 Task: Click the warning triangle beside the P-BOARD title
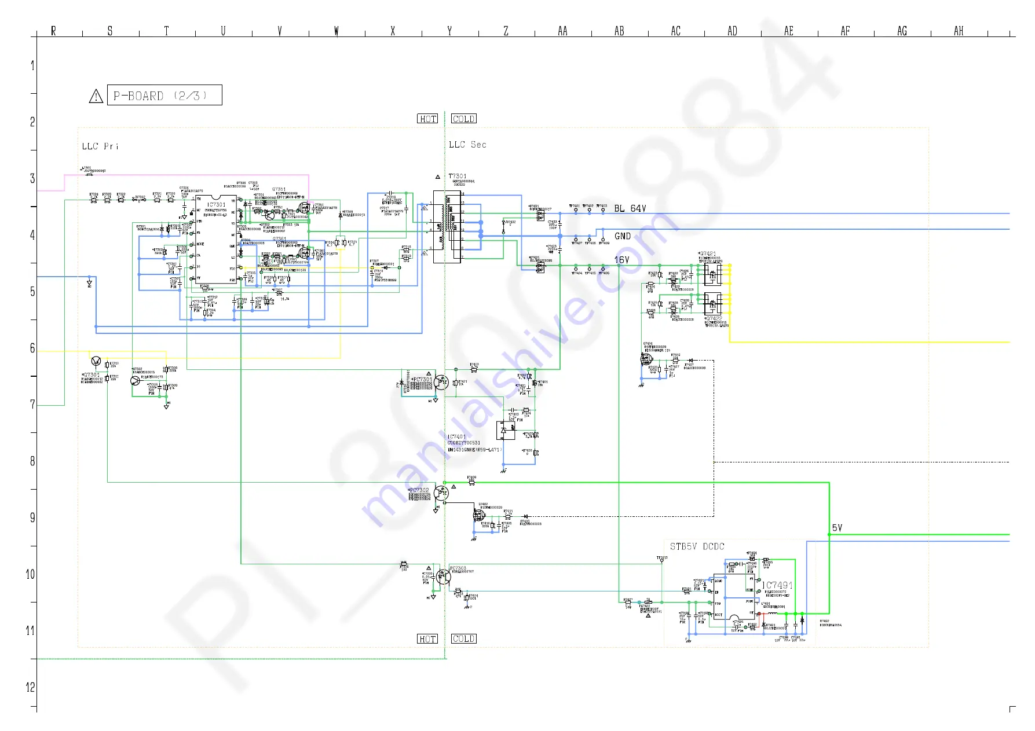click(x=96, y=96)
